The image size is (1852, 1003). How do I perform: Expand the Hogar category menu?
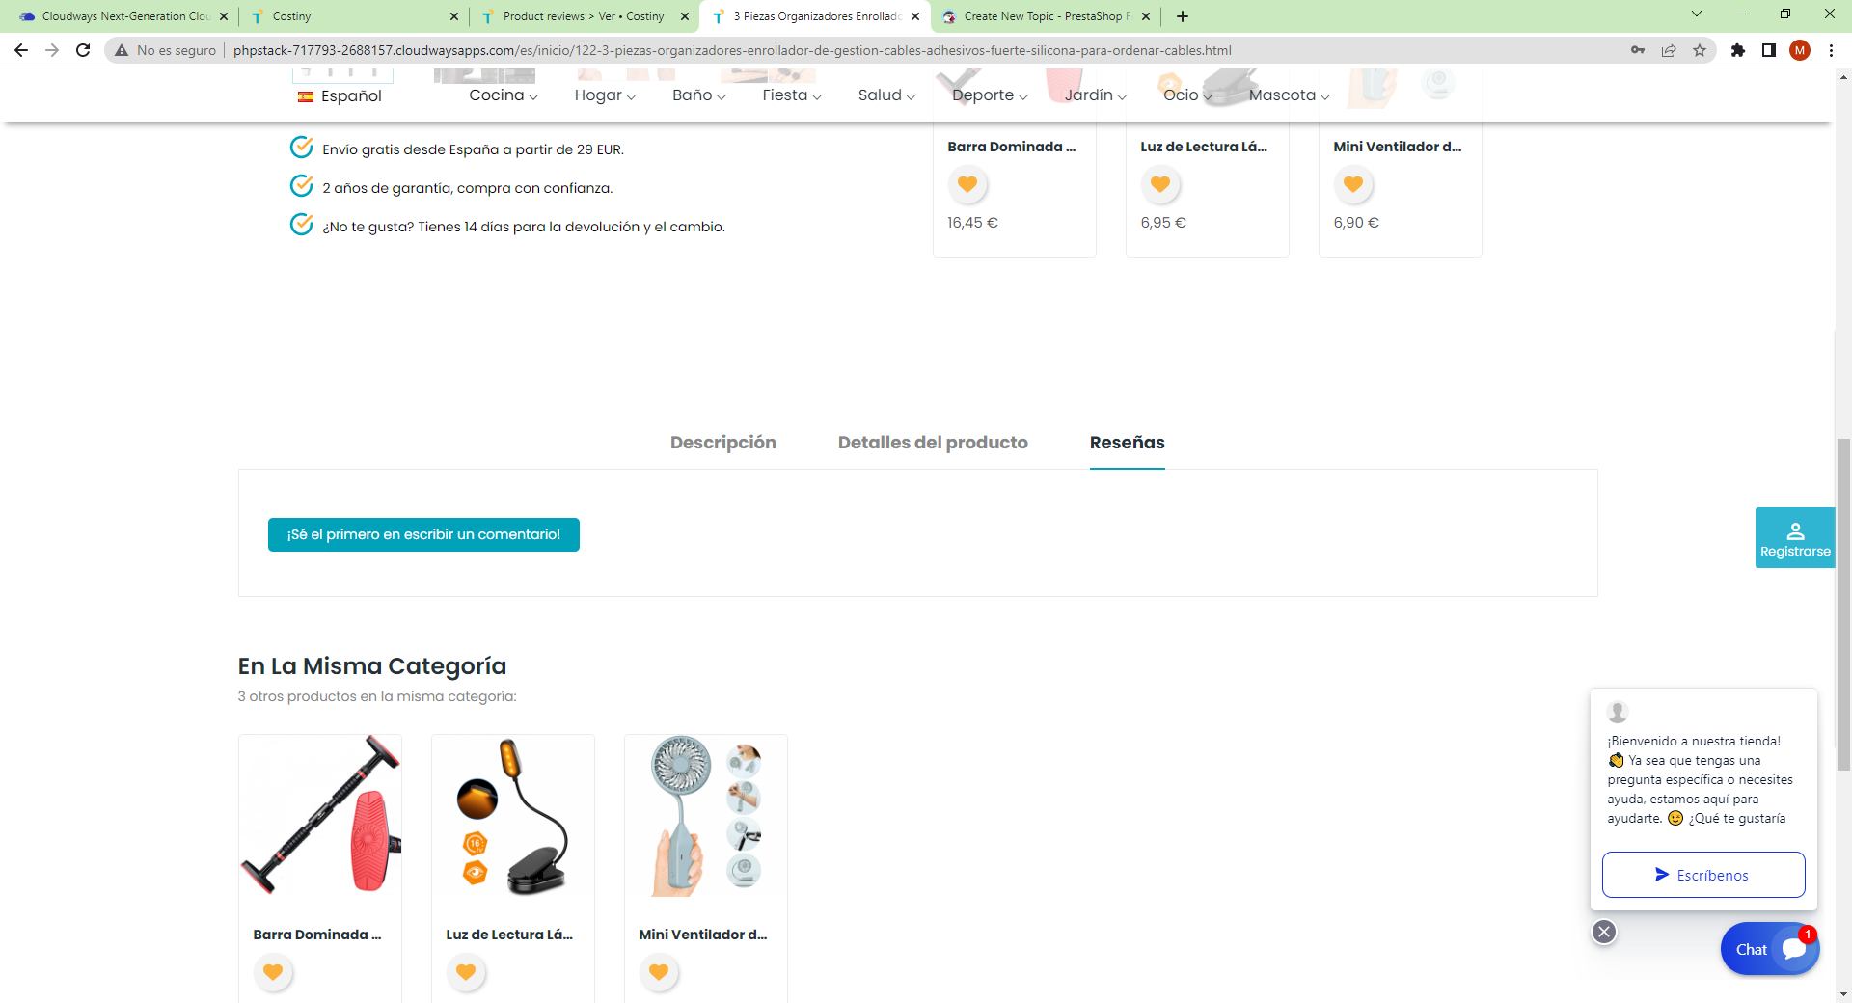(x=605, y=95)
